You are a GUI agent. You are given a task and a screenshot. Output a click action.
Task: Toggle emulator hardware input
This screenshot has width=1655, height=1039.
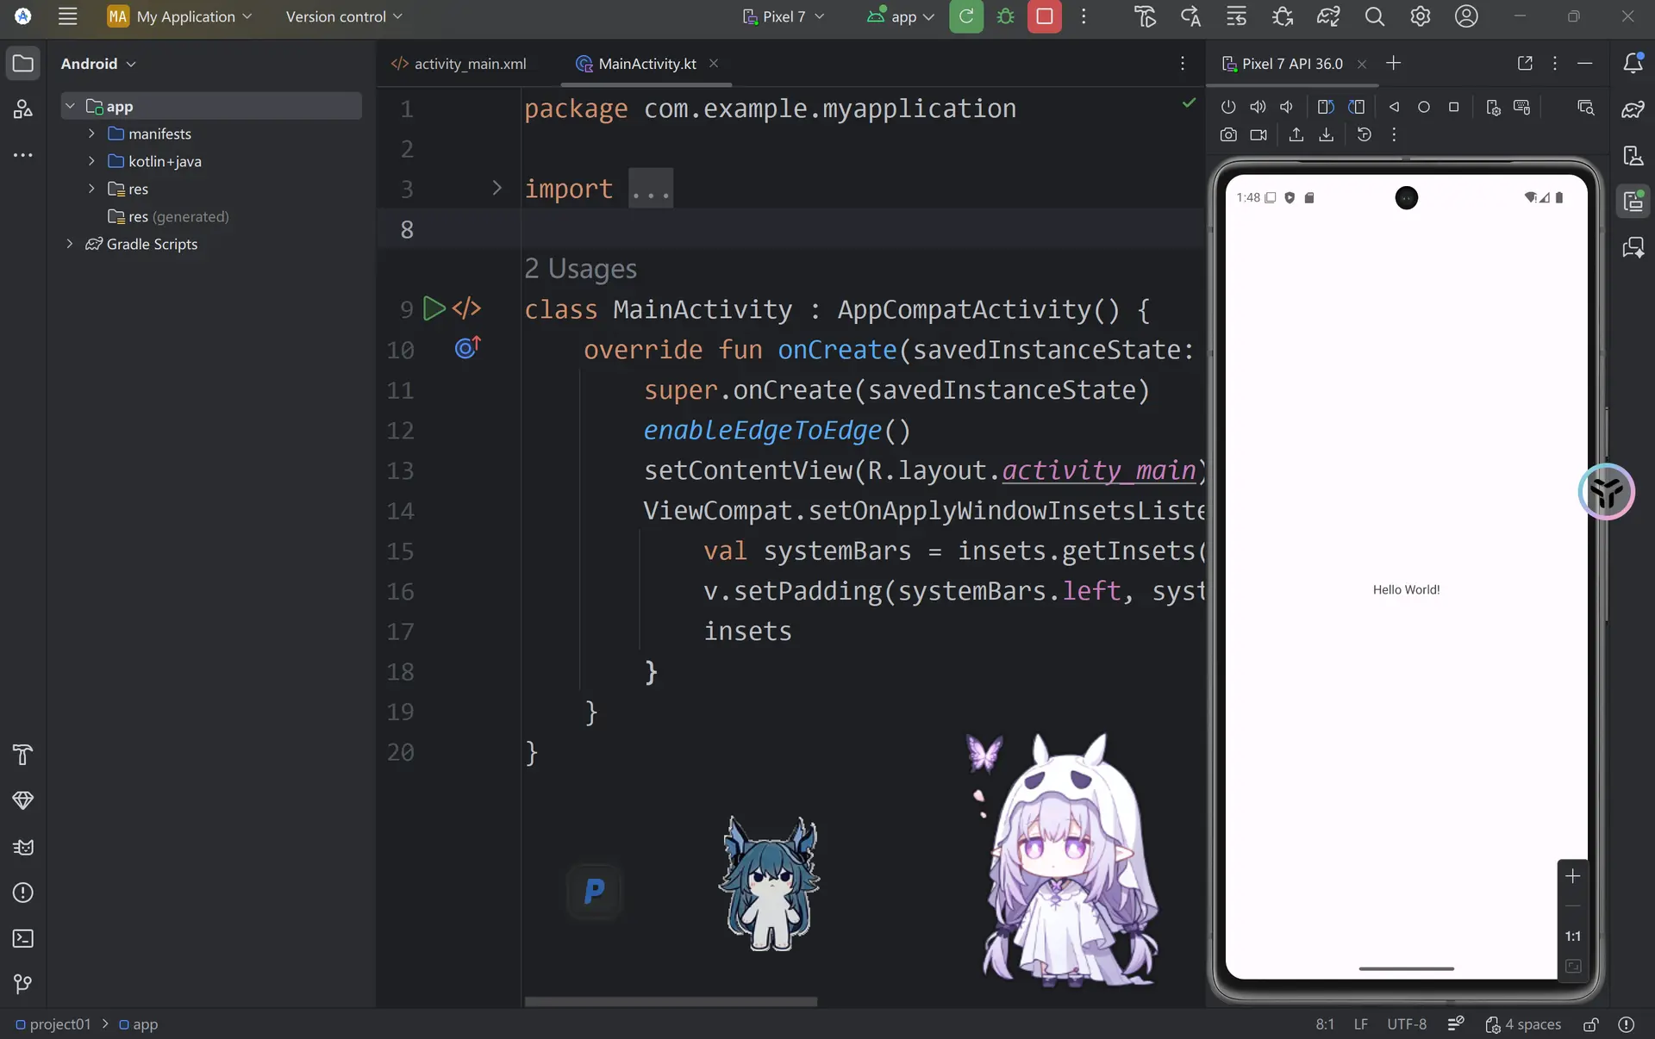[1522, 107]
